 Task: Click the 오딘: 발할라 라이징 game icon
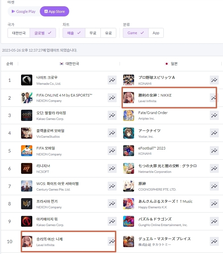pos(27,115)
